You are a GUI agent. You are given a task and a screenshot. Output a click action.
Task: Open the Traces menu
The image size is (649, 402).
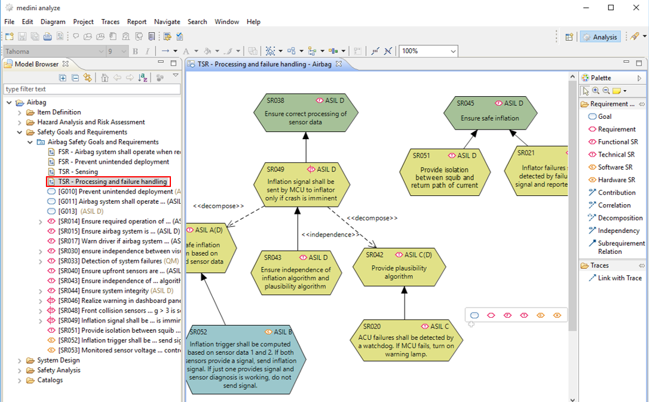point(110,22)
